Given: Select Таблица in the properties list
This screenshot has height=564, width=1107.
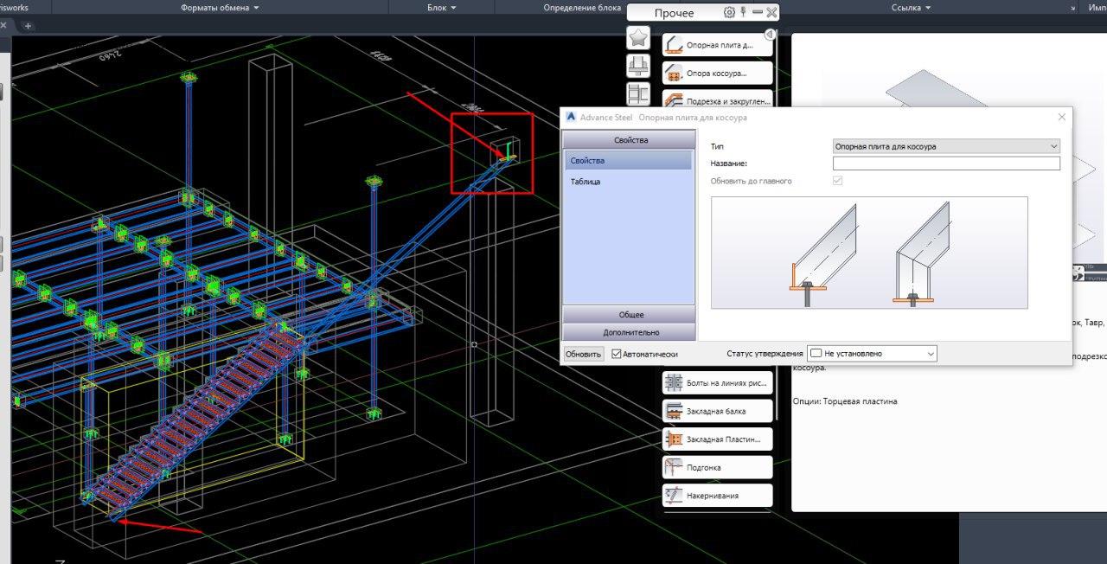Looking at the screenshot, I should [x=585, y=182].
